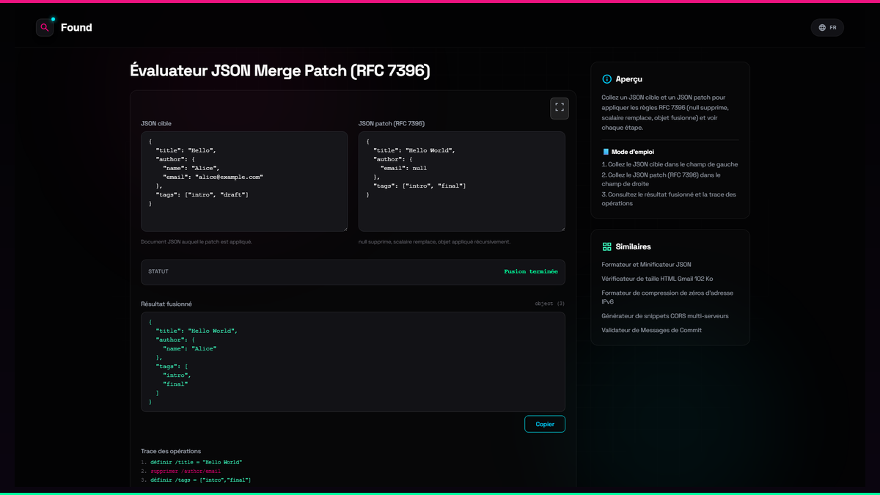Click trace line 'définir /tags'
This screenshot has height=495, width=880.
tap(200, 480)
